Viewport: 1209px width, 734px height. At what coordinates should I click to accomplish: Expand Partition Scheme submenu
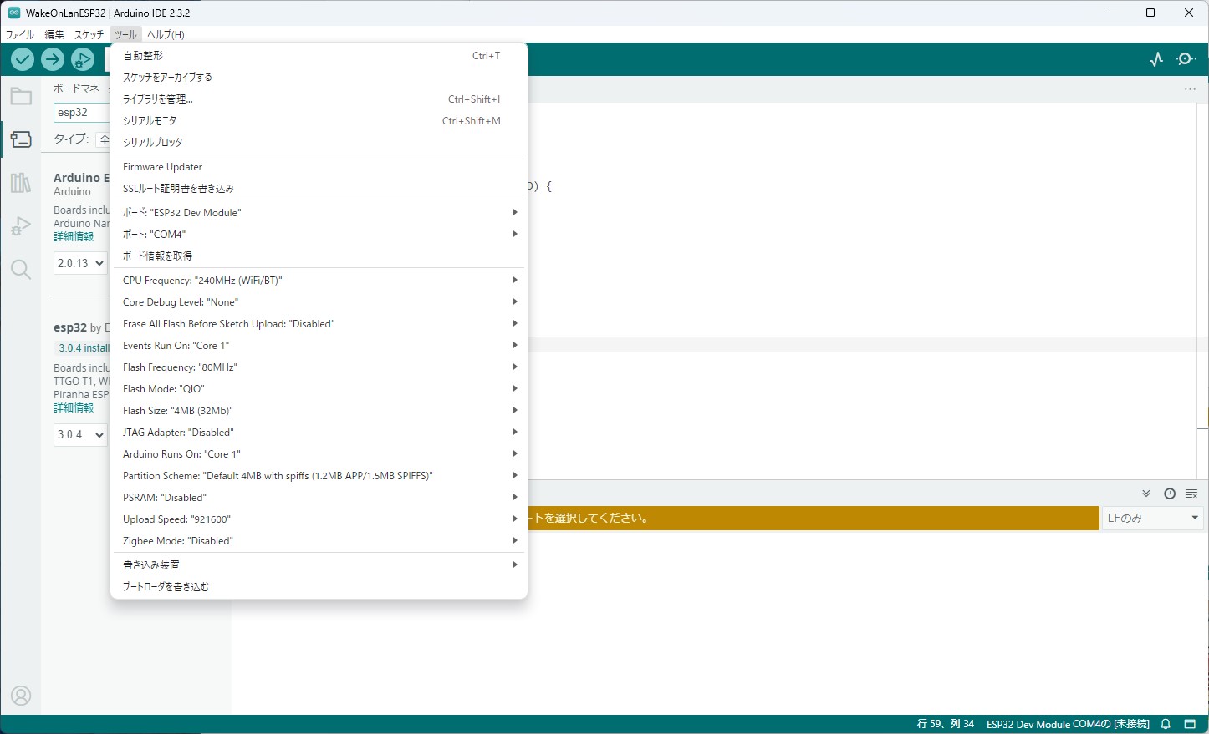tap(319, 476)
